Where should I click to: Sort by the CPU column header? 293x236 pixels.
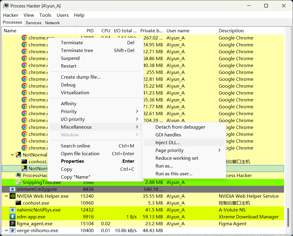(x=106, y=31)
